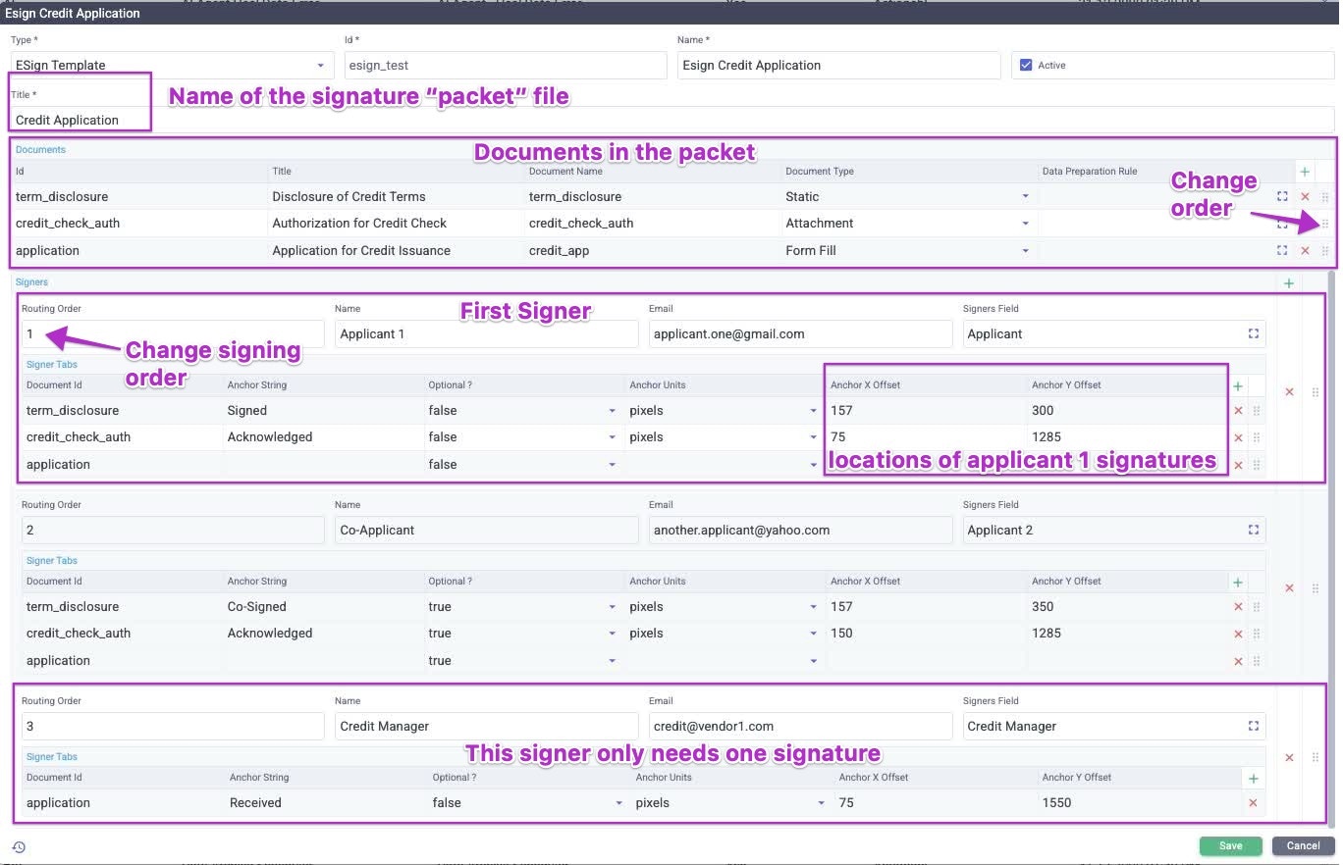Add a new document row with the plus icon
This screenshot has height=865, width=1343.
coord(1305,172)
